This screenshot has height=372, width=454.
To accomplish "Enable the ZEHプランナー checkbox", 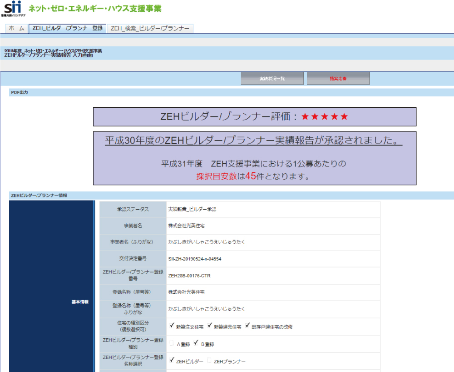I will [209, 361].
